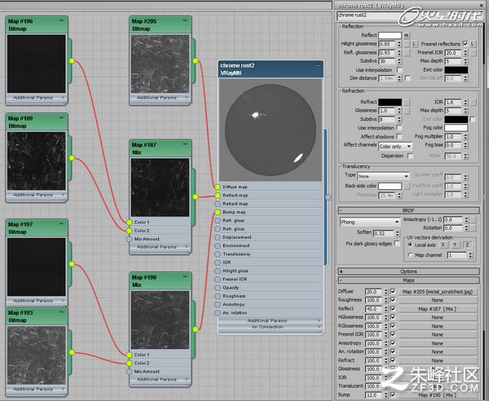
Task: Click the Roughness None map slot
Action: point(438,300)
